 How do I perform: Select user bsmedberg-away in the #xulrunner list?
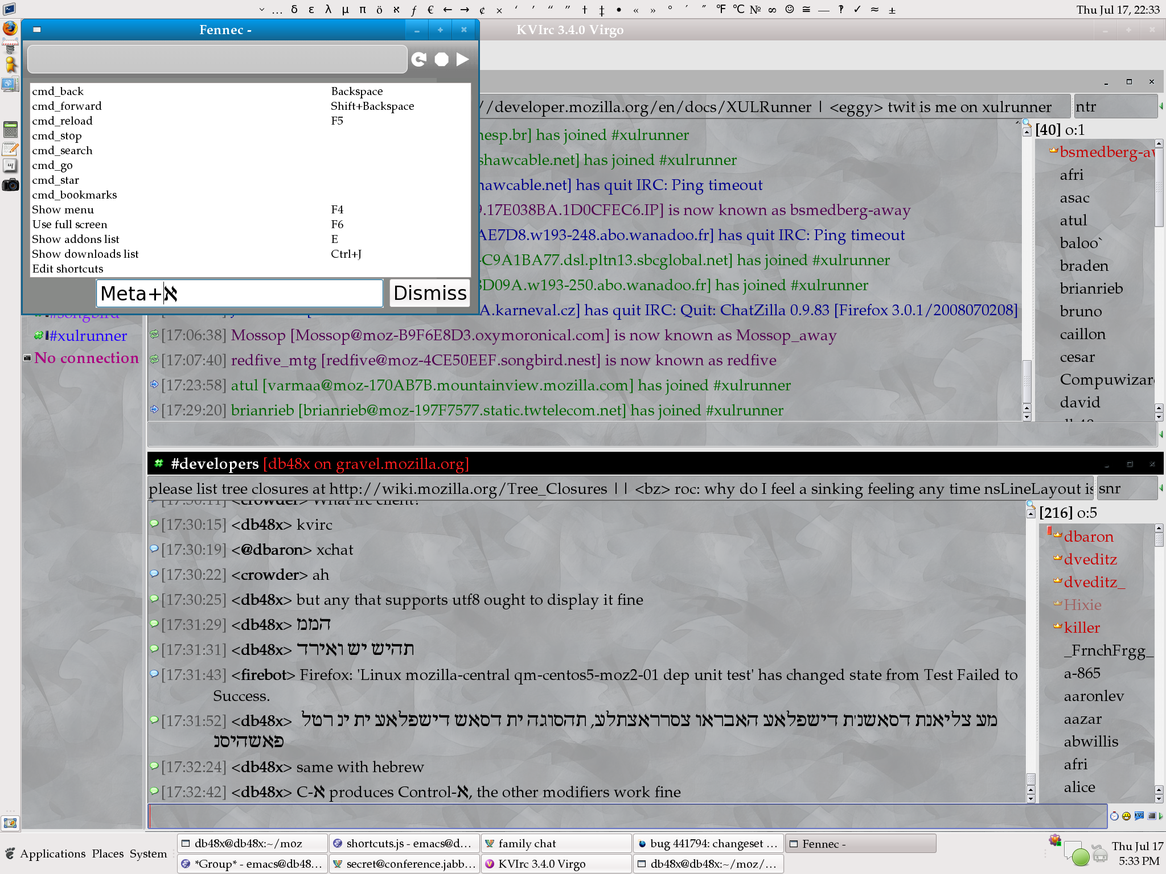[x=1107, y=152]
